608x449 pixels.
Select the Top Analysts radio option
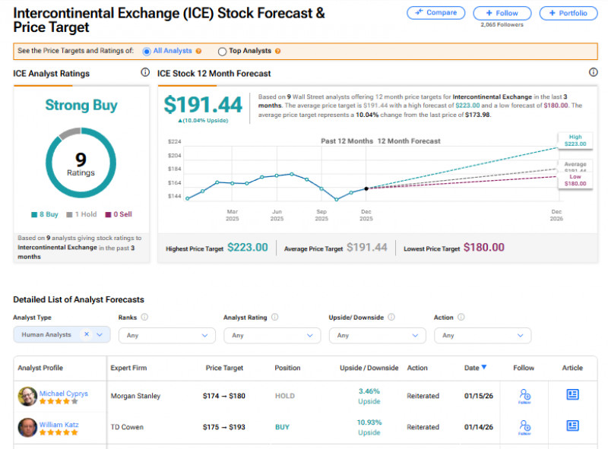222,52
